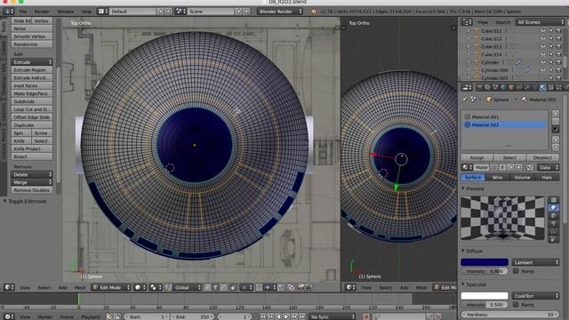
Task: Open the Window menu
Action: [66, 12]
